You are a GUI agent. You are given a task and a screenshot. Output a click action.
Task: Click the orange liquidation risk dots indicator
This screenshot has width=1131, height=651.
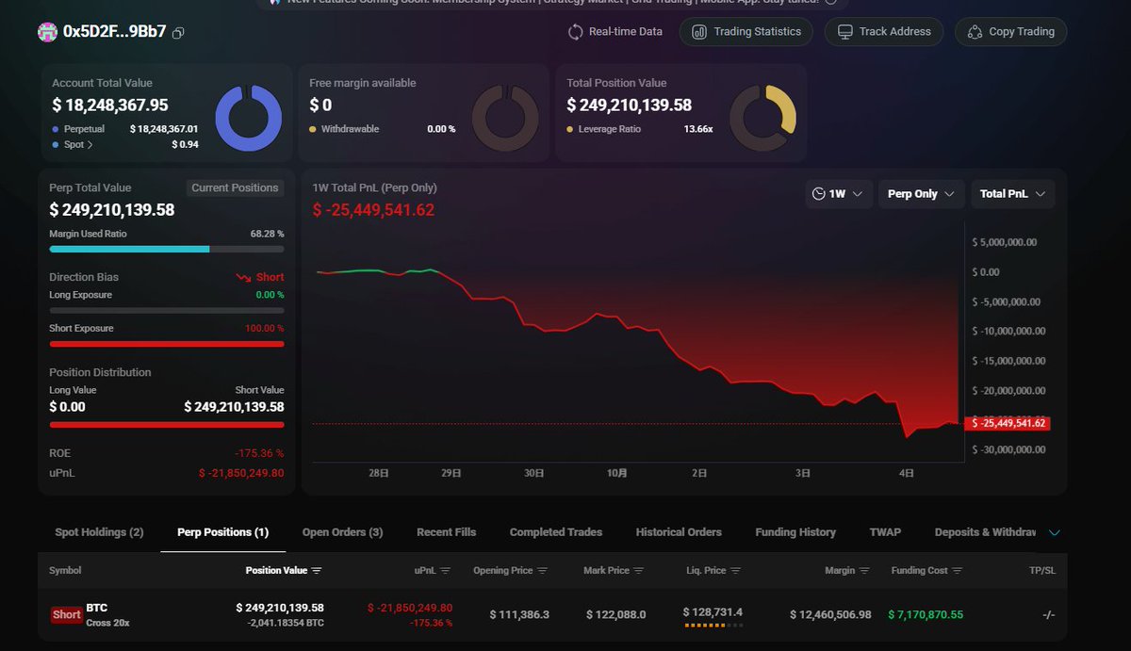(713, 626)
